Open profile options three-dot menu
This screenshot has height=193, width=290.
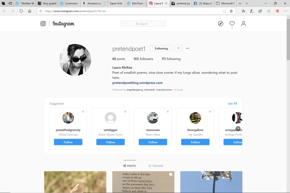(x=187, y=48)
